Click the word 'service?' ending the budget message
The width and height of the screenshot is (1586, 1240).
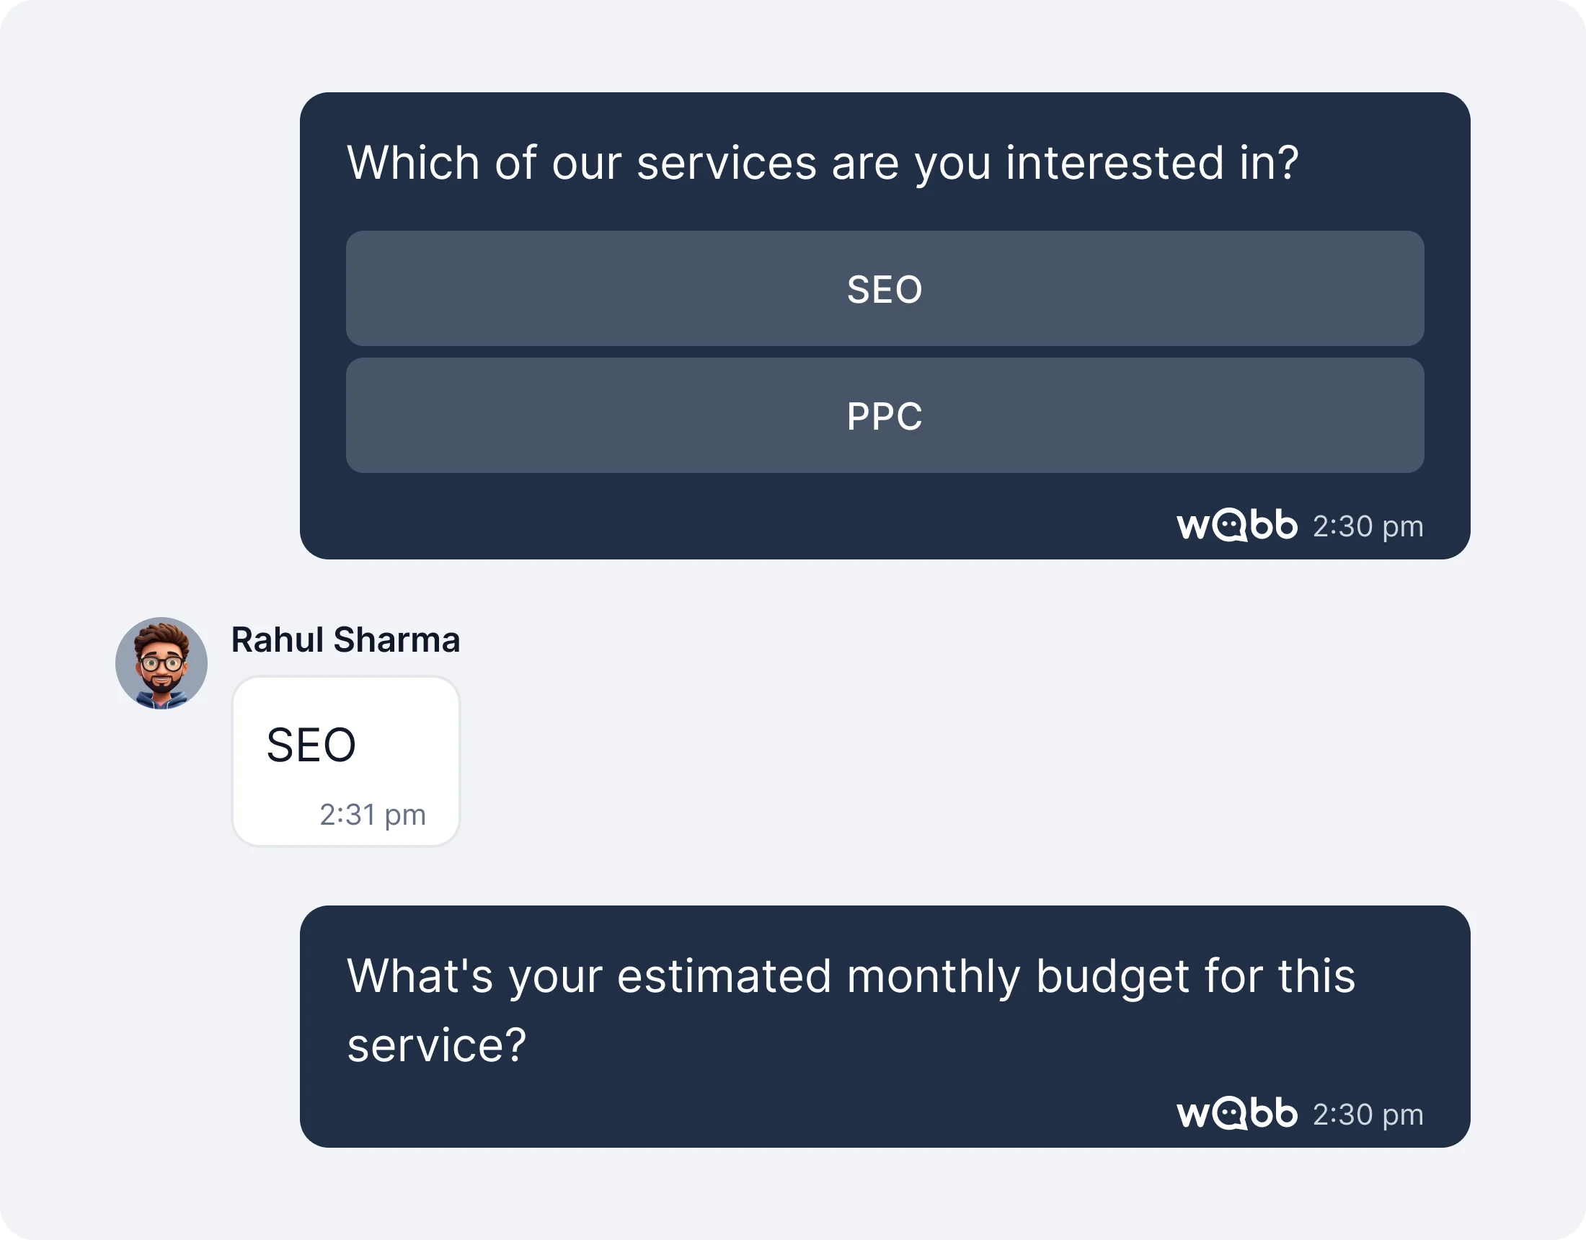tap(436, 1045)
